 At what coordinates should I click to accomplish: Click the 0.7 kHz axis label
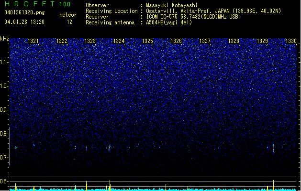4,158
